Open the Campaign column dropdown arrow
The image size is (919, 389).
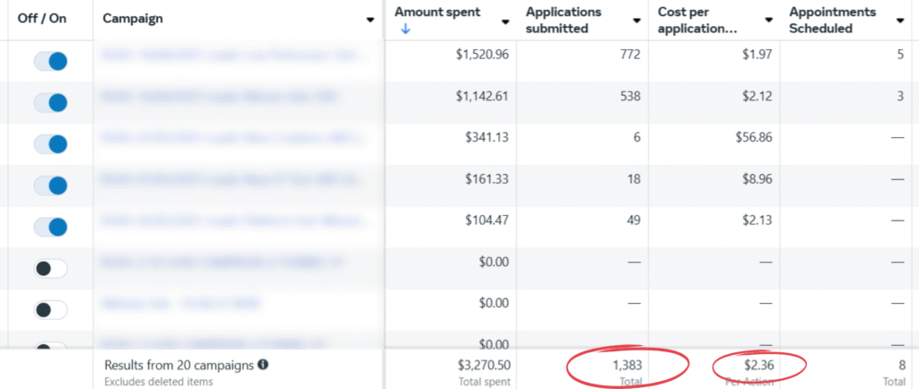coord(370,20)
